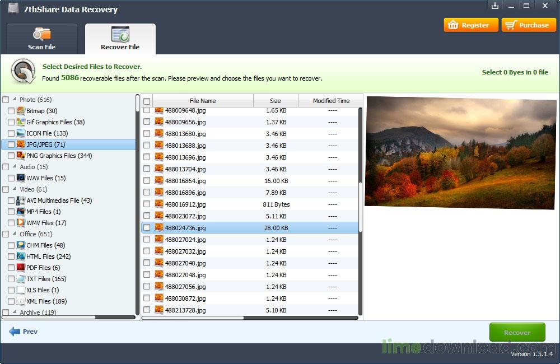Click the file list vertical scrollbar
Screen dimensions: 560x364
tap(360, 207)
